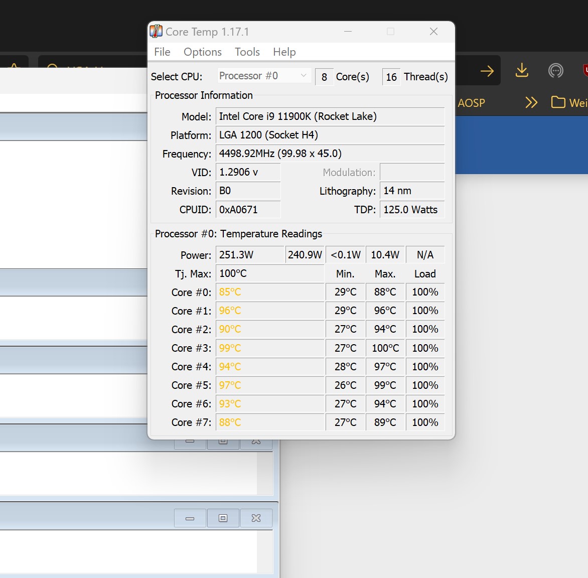Screen dimensions: 588x578
Task: Expand the Processor #0 dropdown
Action: [264, 76]
